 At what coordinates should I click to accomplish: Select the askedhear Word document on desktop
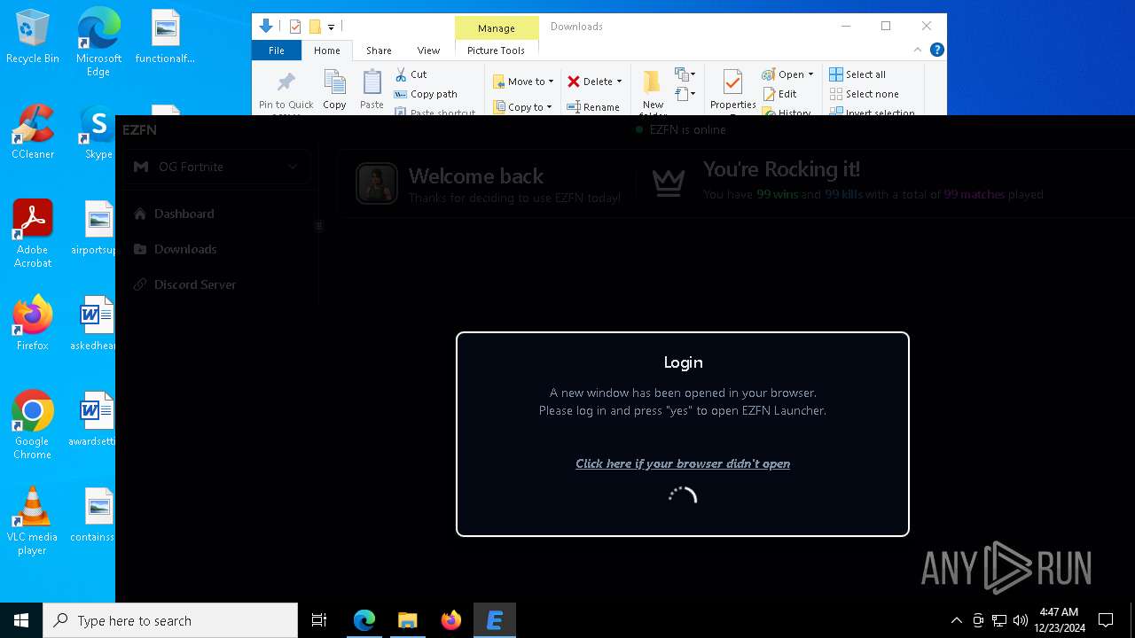pyautogui.click(x=94, y=323)
